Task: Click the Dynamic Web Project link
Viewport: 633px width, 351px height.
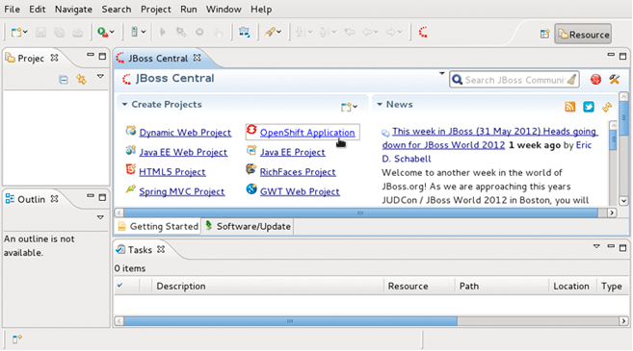Action: click(x=185, y=133)
